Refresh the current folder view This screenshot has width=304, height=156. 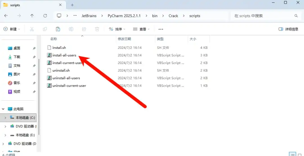tap(45, 16)
